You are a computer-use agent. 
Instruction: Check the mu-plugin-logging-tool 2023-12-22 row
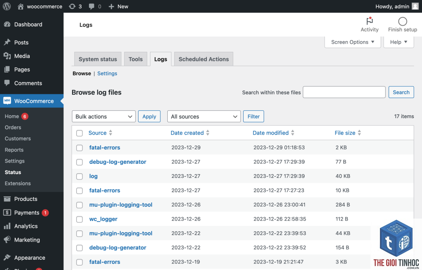pyautogui.click(x=80, y=233)
